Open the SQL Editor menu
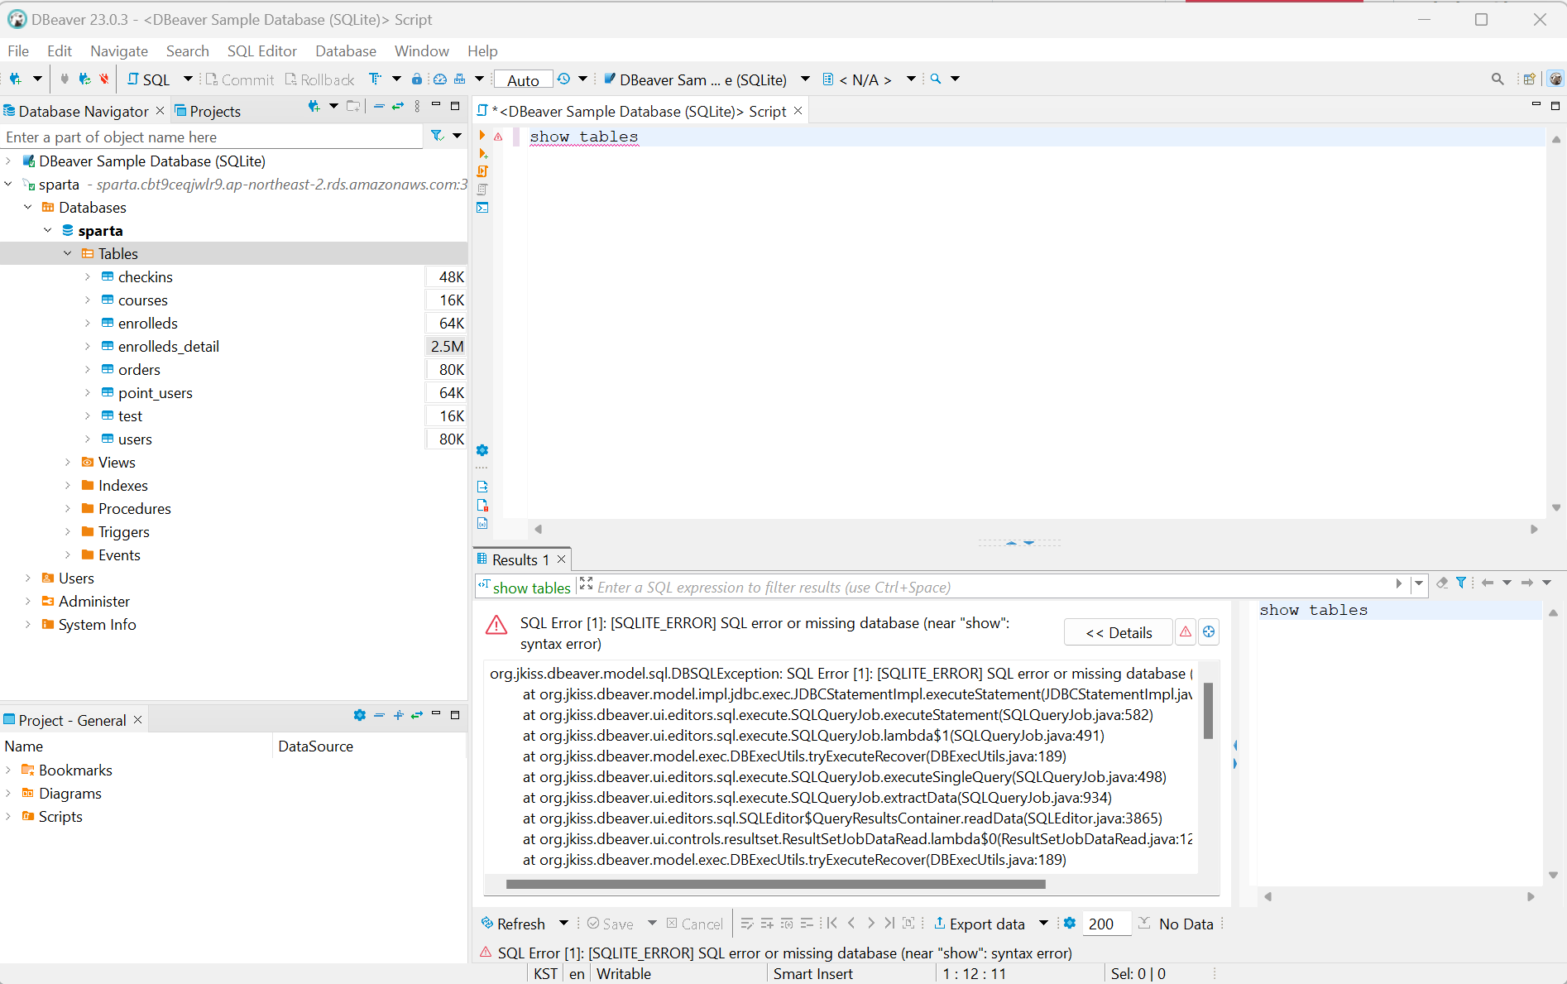 point(261,51)
